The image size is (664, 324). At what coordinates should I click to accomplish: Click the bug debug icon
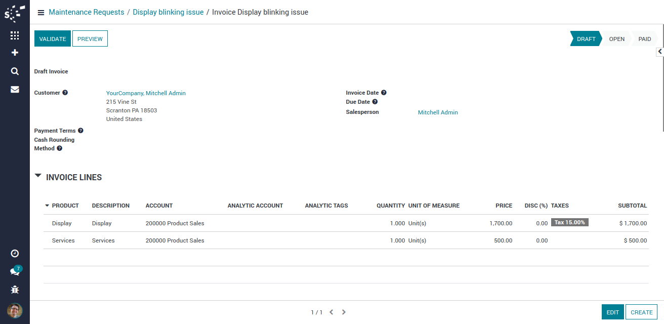pyautogui.click(x=15, y=290)
